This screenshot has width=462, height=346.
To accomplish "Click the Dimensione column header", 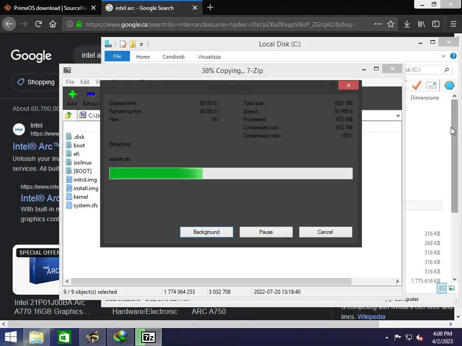I will click(425, 98).
